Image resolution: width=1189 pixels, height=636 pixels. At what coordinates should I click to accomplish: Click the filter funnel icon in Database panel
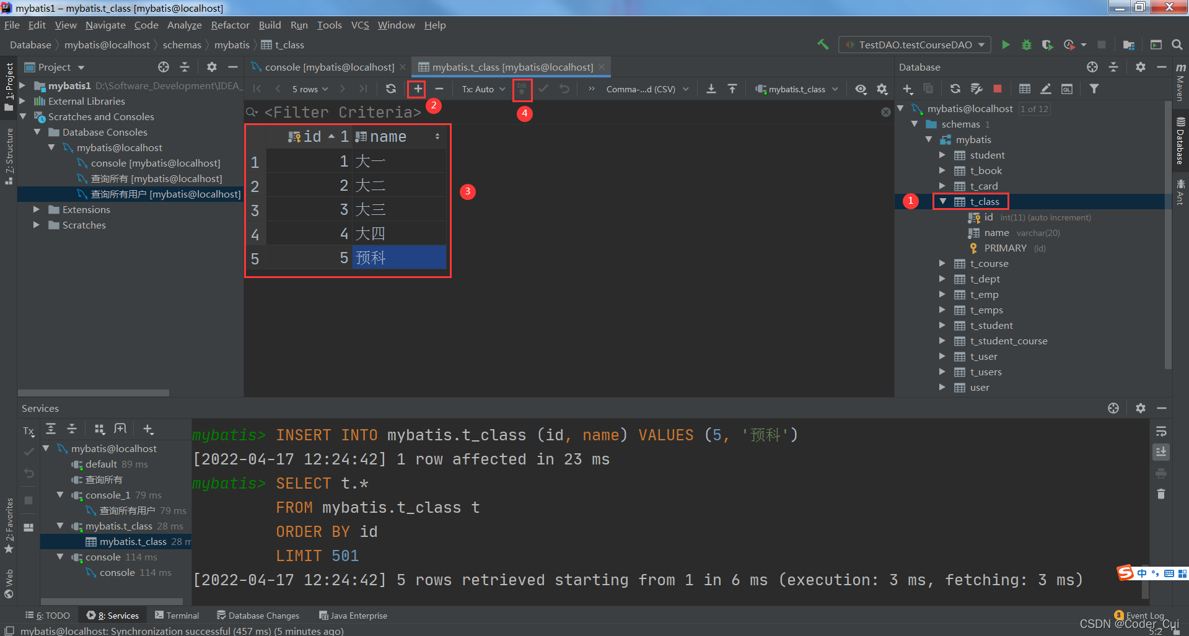(1094, 89)
